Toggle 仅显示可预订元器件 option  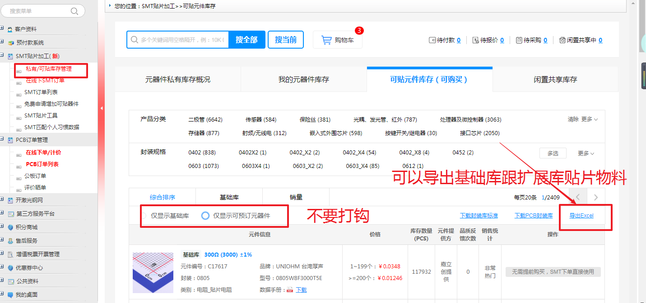coord(205,216)
